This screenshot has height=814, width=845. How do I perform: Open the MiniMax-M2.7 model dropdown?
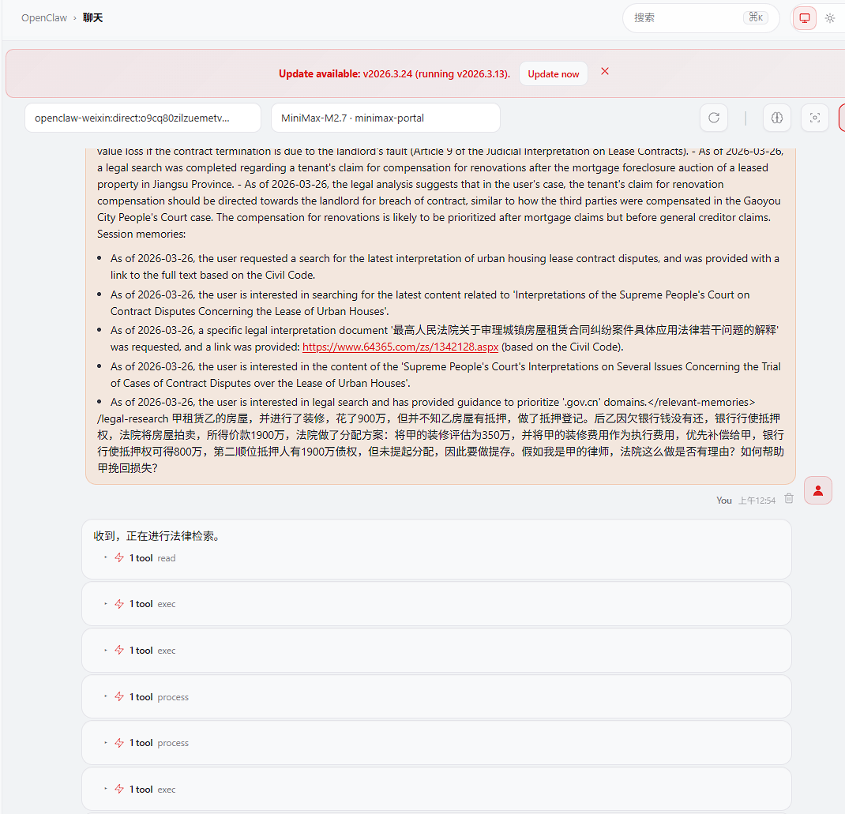point(385,118)
